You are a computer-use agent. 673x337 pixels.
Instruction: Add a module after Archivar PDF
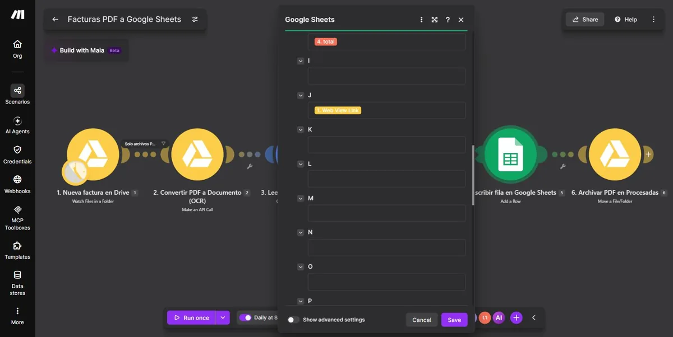pyautogui.click(x=648, y=154)
